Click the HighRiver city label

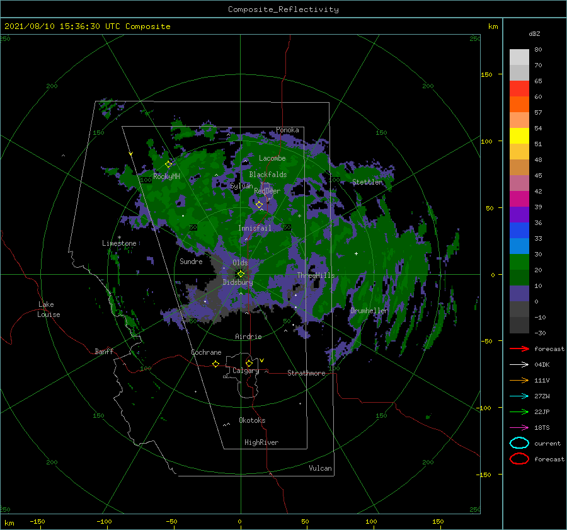261,442
